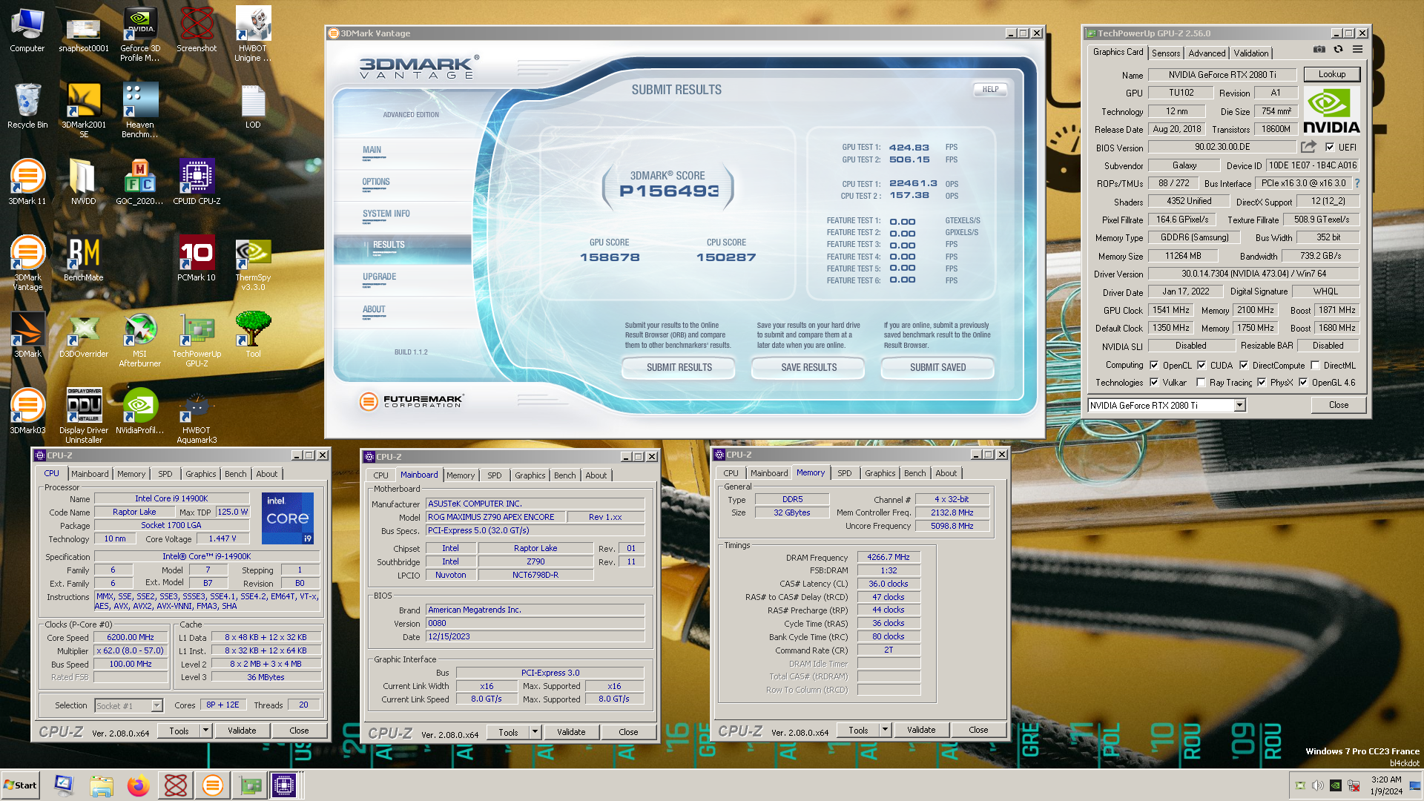The image size is (1424, 801).
Task: Click SUBMIT SAVED button
Action: click(937, 367)
